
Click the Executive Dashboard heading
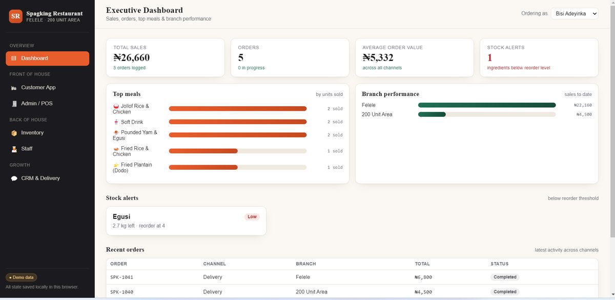144,10
